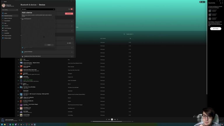The height and width of the screenshot is (126, 224).
Task: Skip to the next track
Action: pyautogui.click(x=115, y=119)
